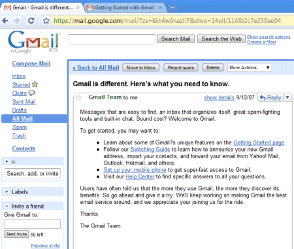Click the 9/12/07 message date

[245, 97]
